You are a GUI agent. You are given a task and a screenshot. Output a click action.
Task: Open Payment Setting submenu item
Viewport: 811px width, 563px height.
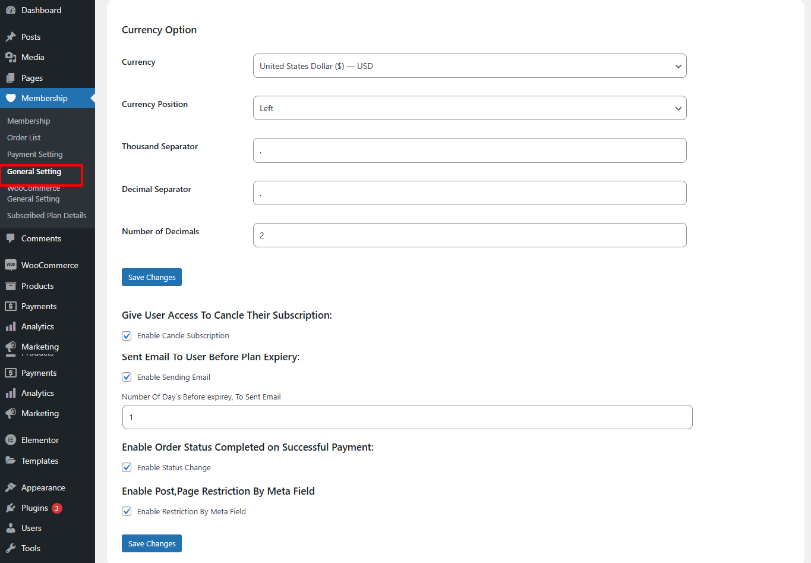[34, 155]
